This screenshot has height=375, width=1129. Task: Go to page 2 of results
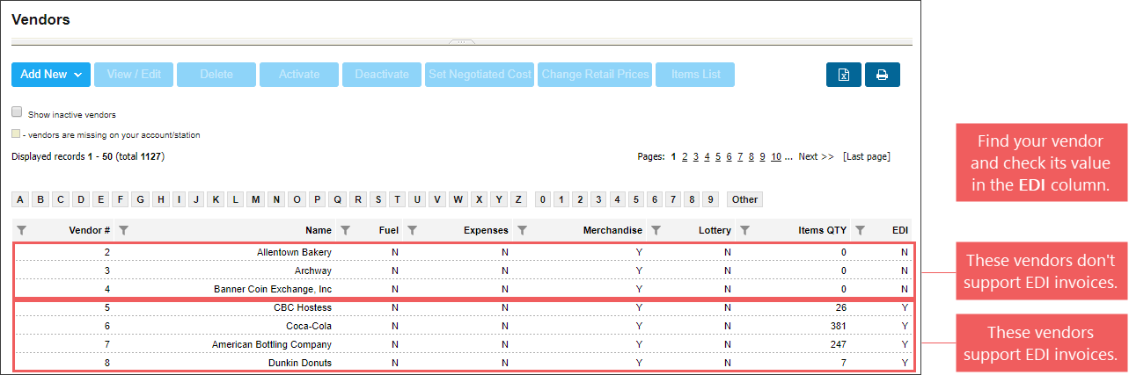[x=684, y=157]
